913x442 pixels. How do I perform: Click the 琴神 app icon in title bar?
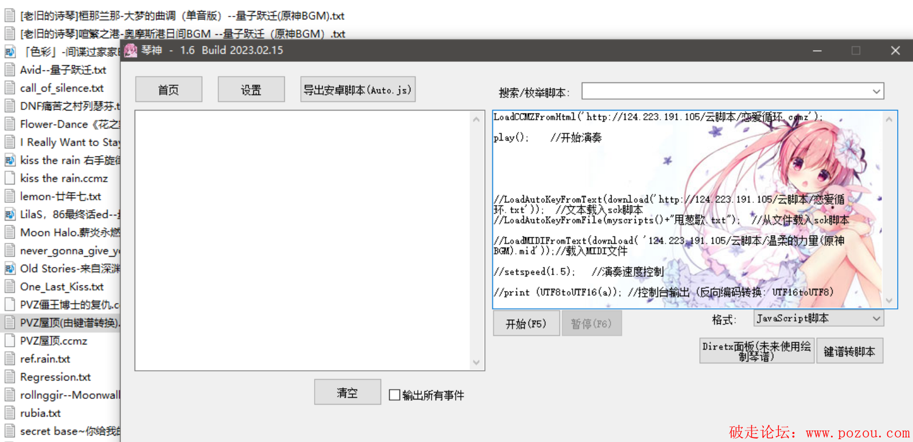coord(131,50)
